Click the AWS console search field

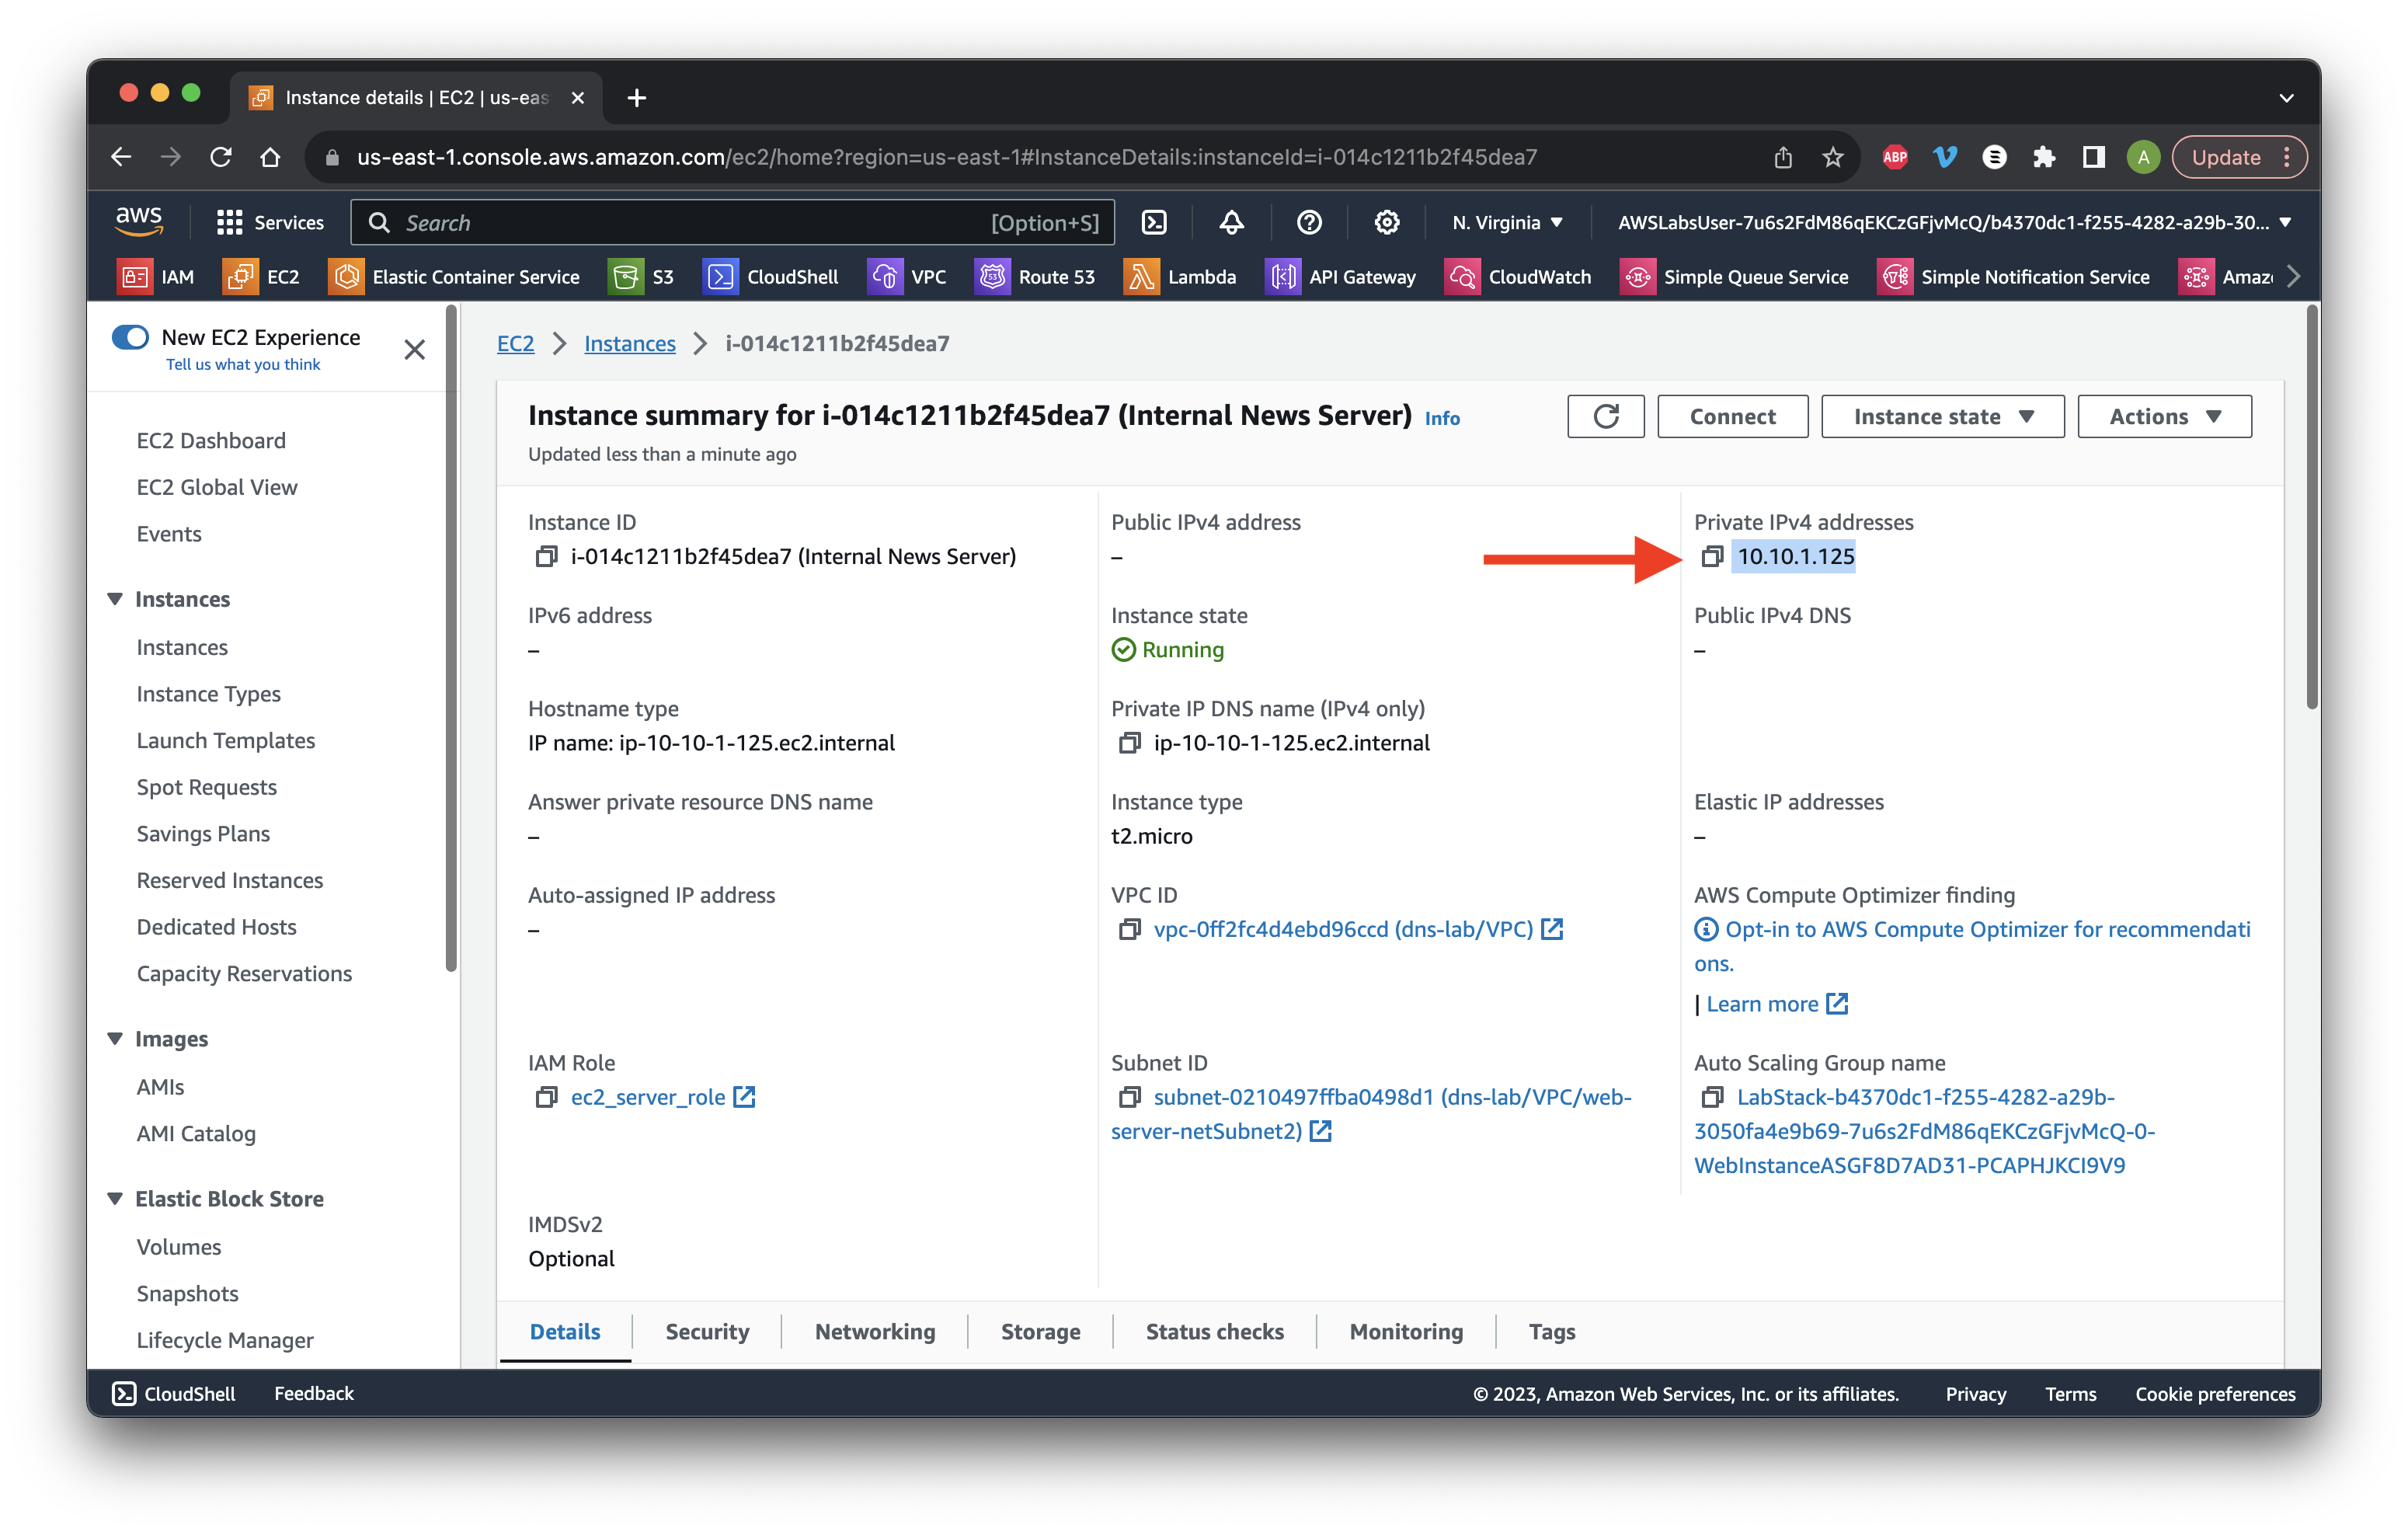pos(733,222)
